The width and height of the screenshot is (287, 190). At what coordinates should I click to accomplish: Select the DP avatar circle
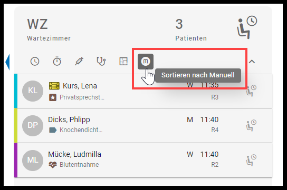pyautogui.click(x=33, y=126)
